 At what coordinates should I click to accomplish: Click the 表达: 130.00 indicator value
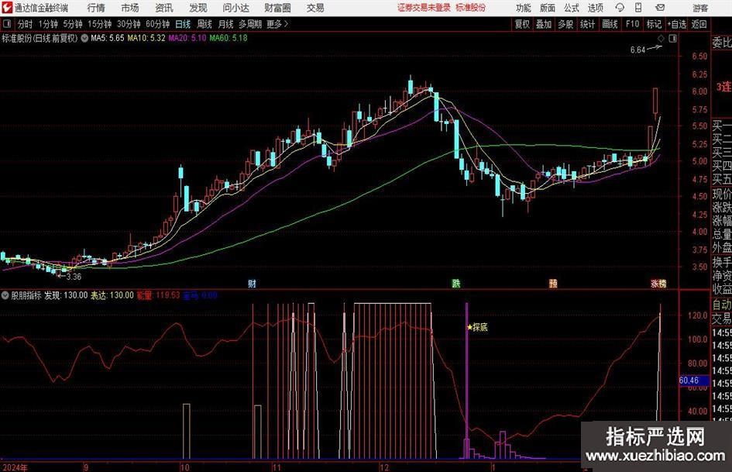[112, 295]
